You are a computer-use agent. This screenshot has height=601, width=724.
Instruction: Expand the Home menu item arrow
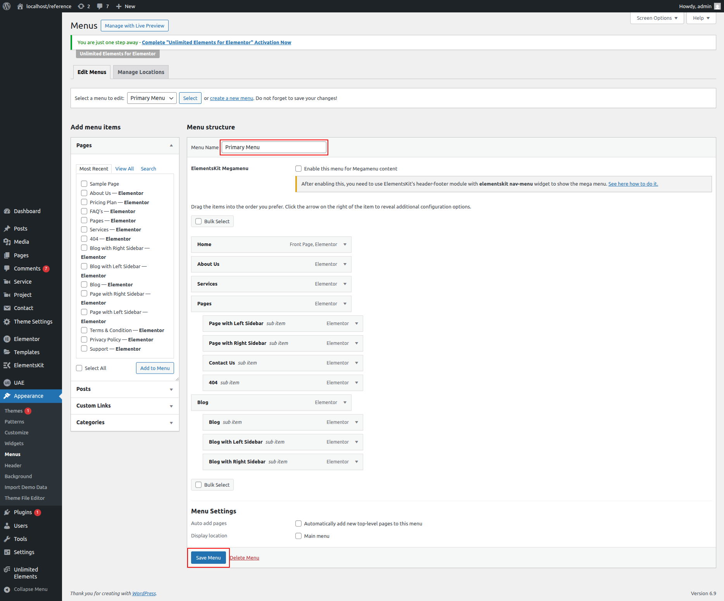pos(345,245)
